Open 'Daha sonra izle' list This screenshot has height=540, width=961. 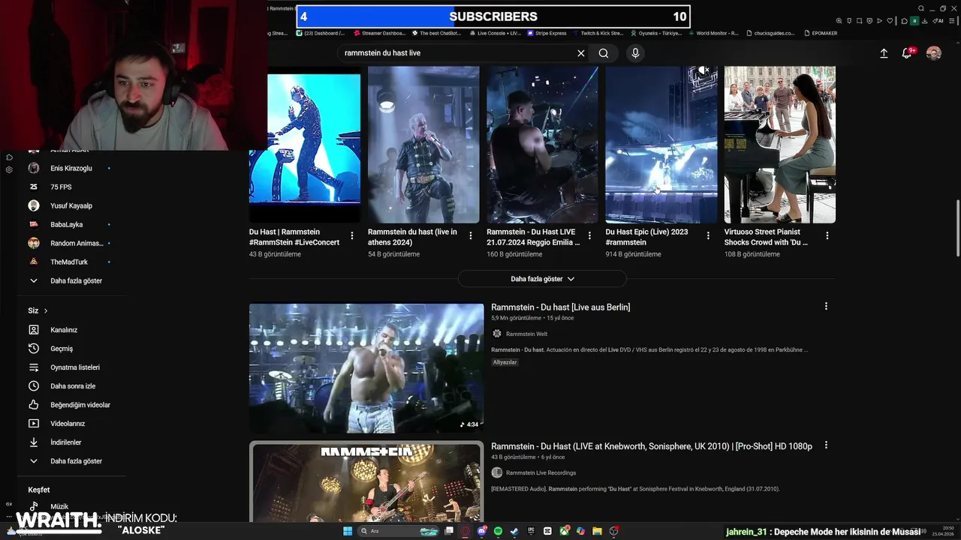[x=71, y=386]
